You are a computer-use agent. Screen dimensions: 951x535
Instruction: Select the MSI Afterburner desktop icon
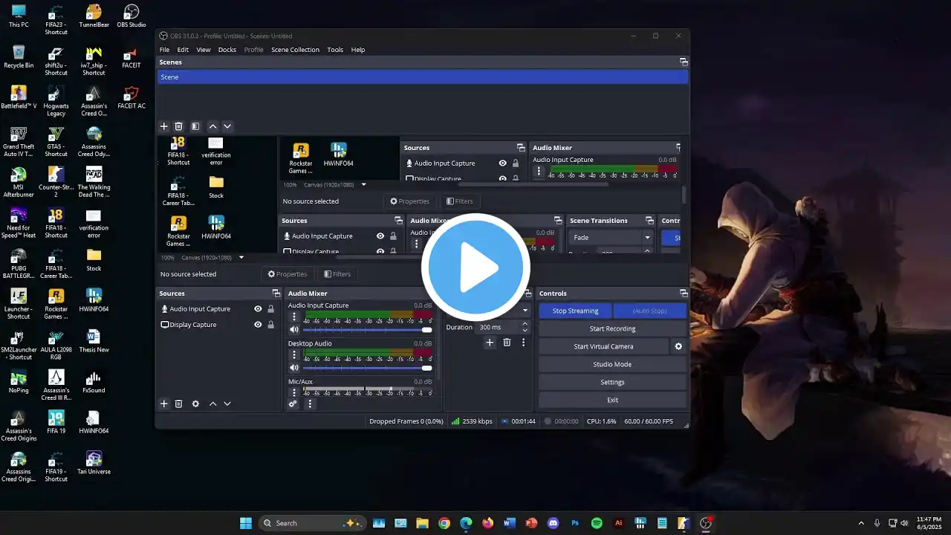click(x=19, y=182)
